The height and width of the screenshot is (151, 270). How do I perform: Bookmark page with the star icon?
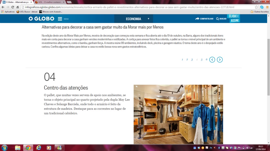coord(256,7)
